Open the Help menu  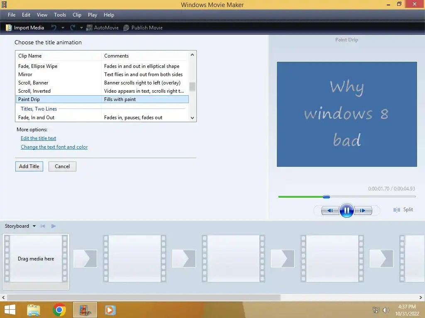tap(109, 15)
